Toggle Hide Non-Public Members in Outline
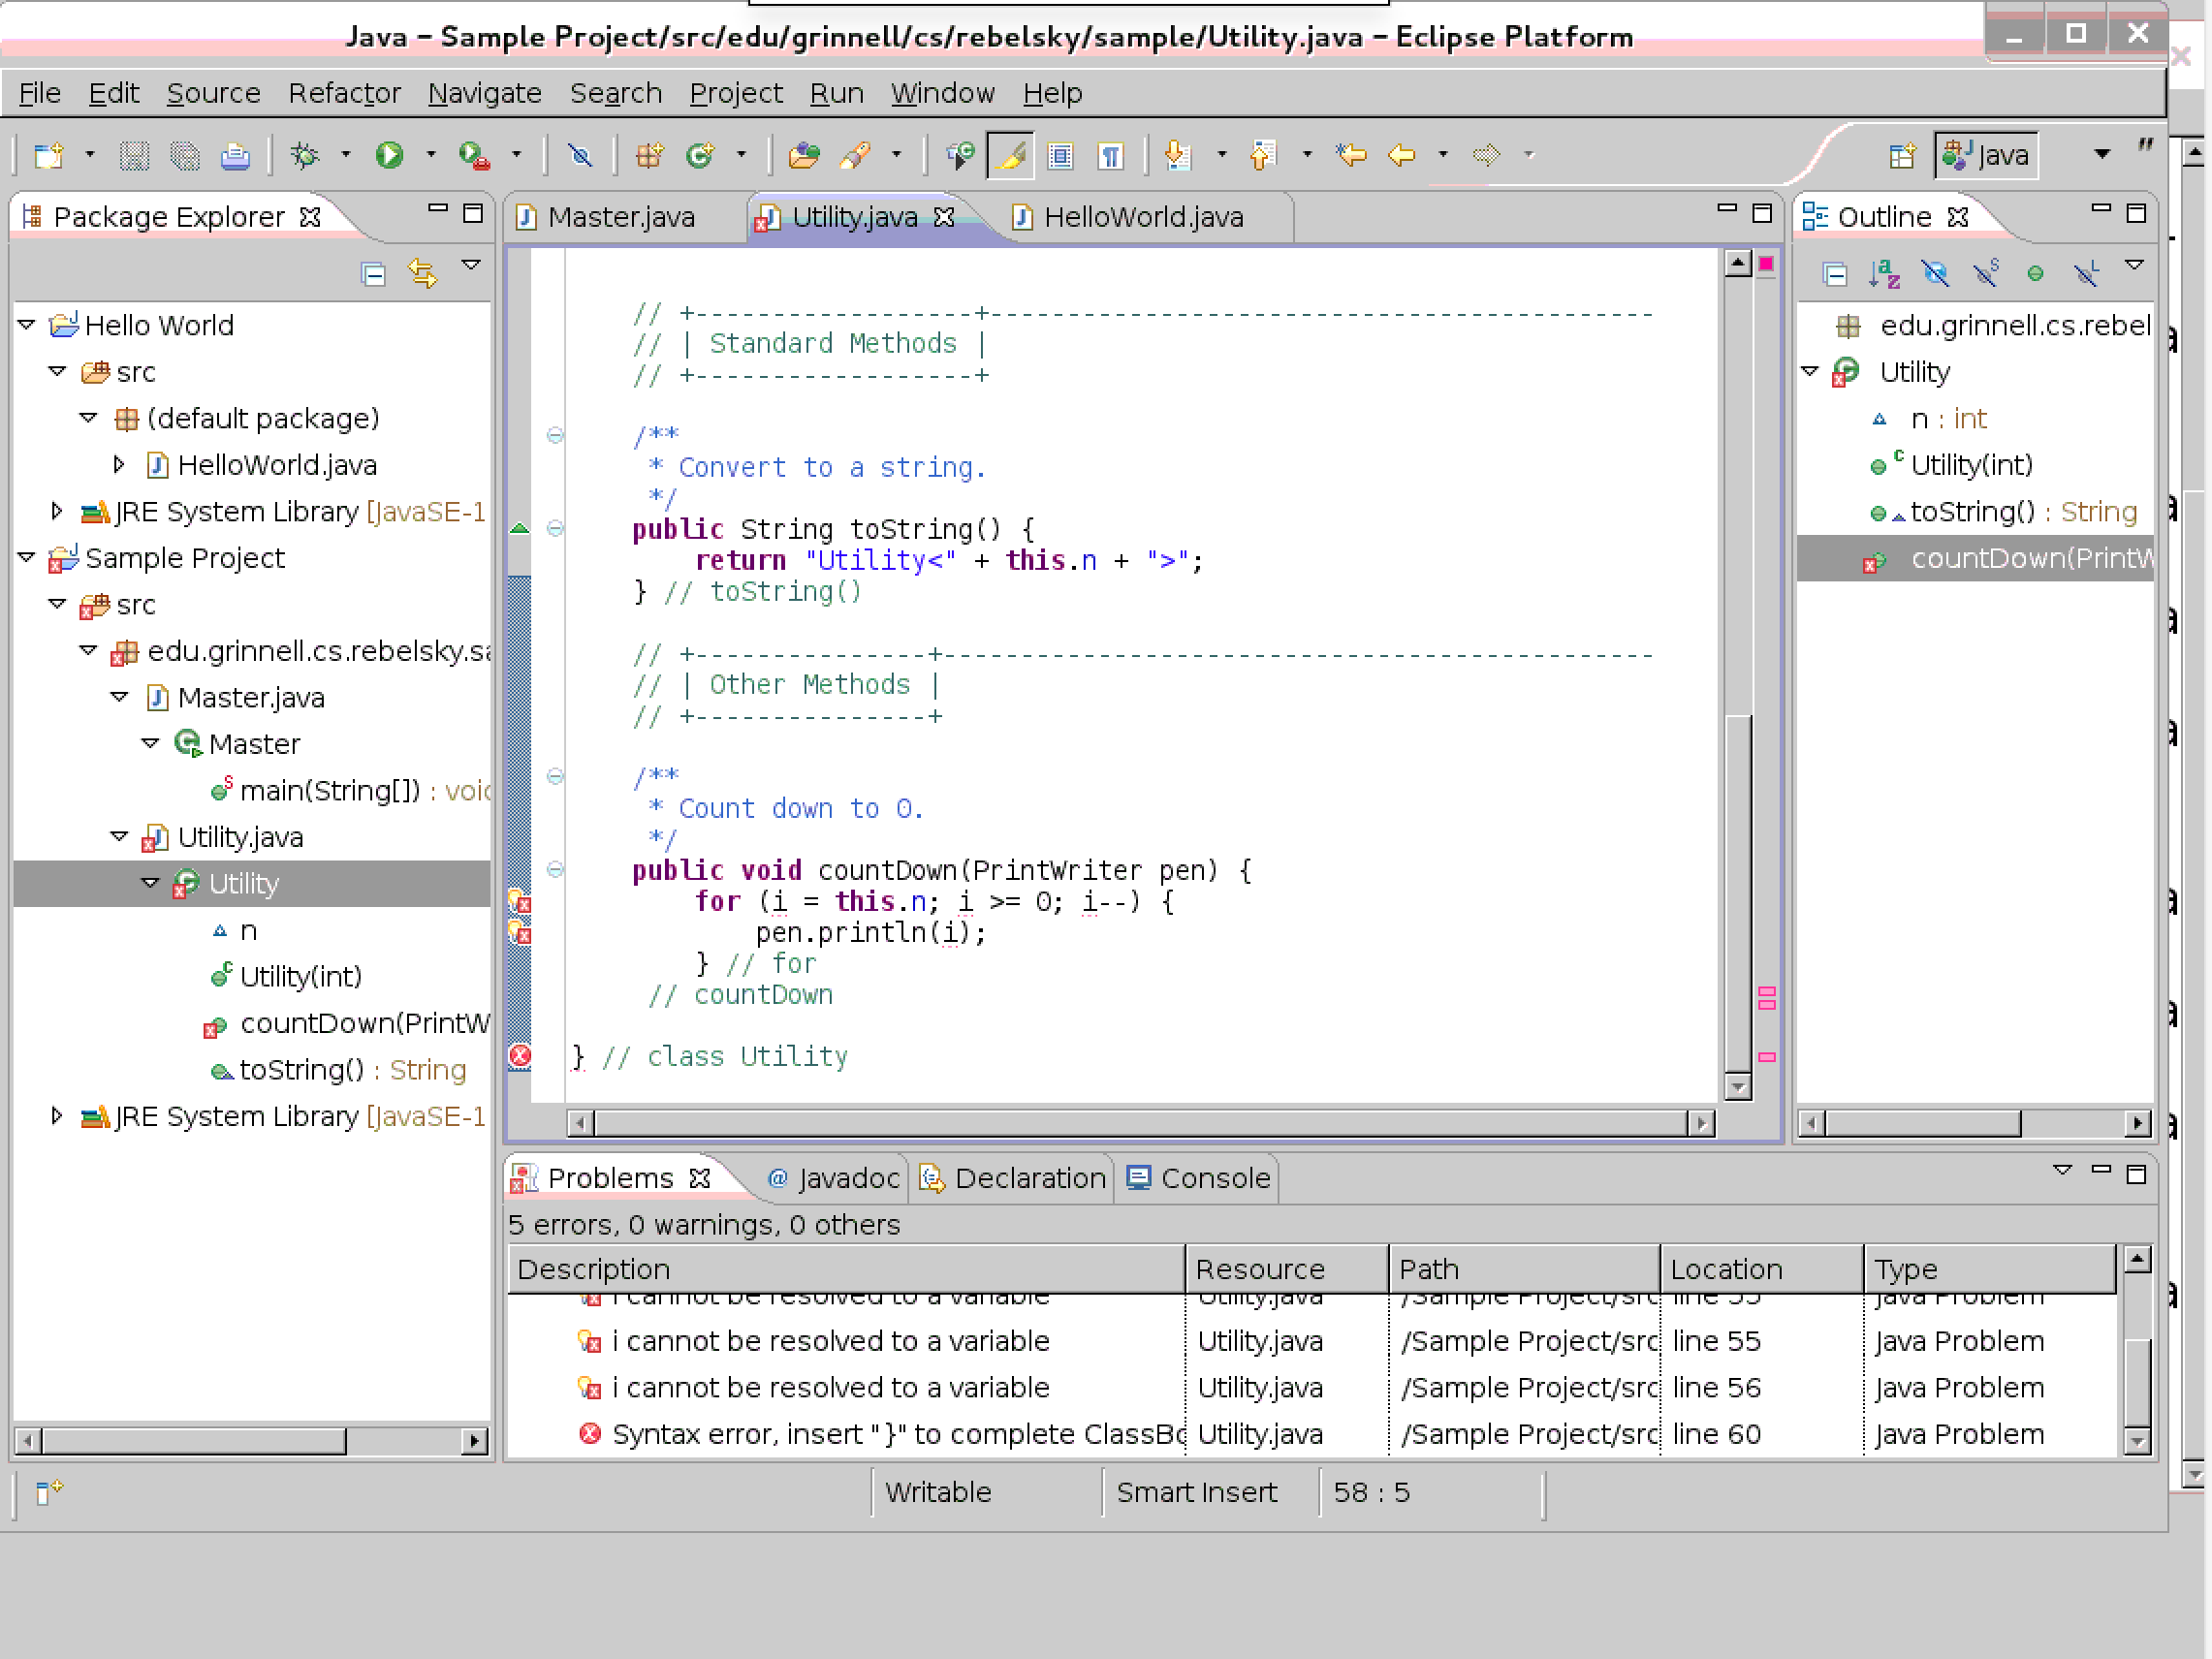The width and height of the screenshot is (2212, 1659). [2035, 273]
